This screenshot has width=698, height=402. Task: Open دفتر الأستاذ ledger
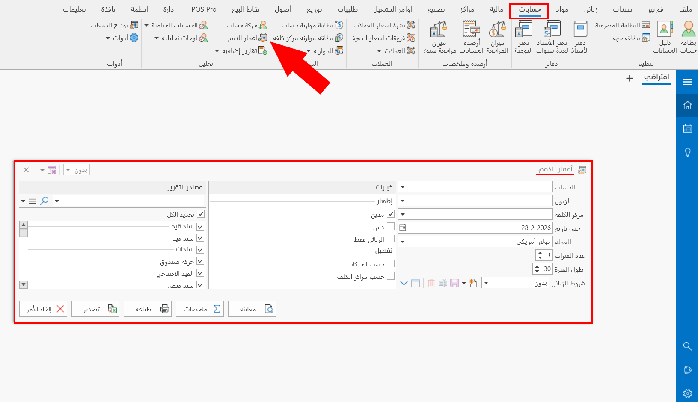pyautogui.click(x=580, y=38)
